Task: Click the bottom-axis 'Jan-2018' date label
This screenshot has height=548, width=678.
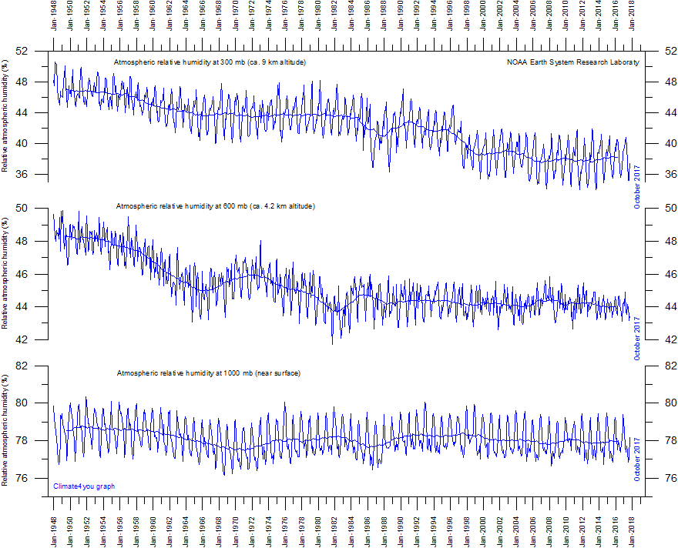Action: tap(633, 532)
